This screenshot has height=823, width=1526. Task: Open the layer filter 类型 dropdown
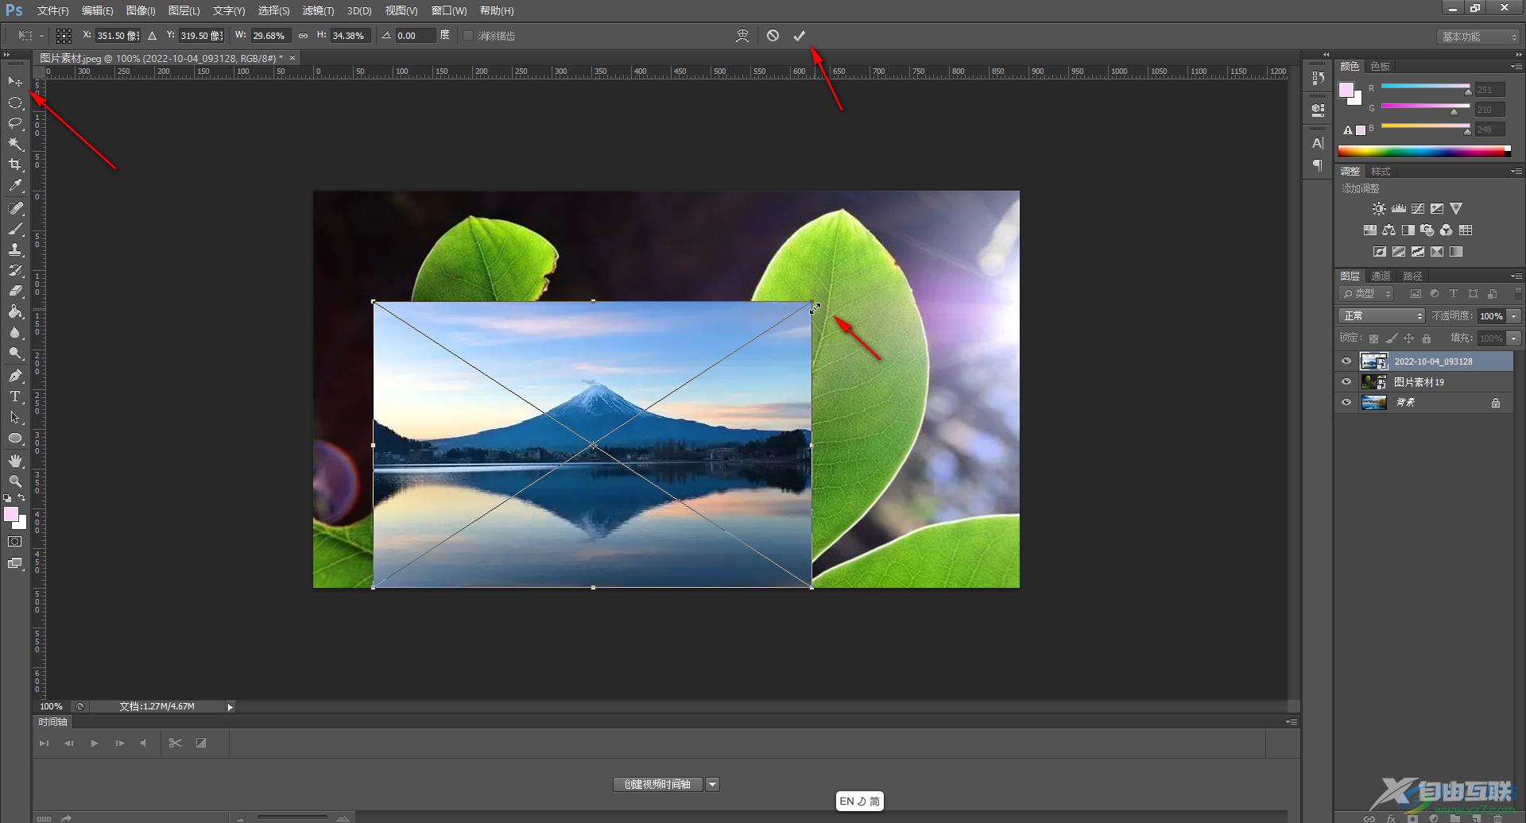tap(1367, 294)
